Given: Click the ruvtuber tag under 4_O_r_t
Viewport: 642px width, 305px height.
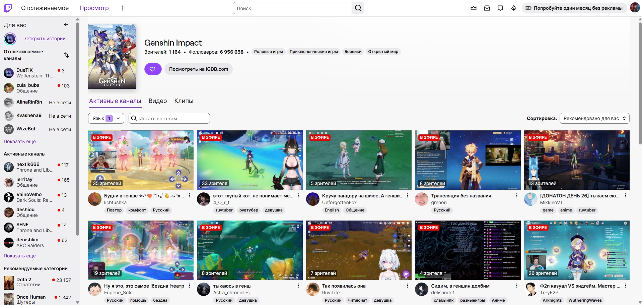Looking at the screenshot, I should 224,210.
